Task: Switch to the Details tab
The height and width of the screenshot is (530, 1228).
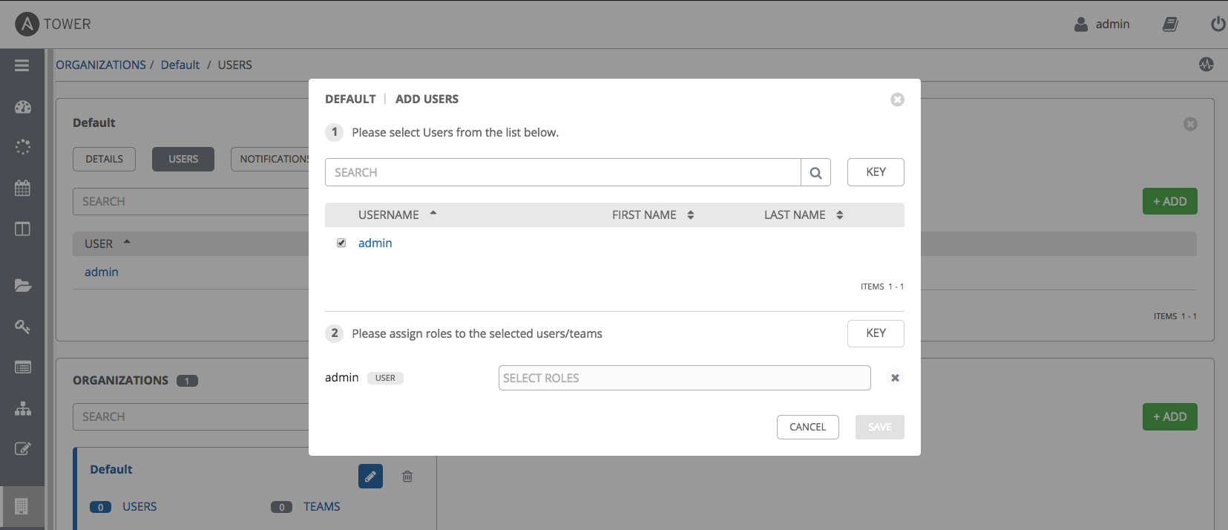Action: 104,159
